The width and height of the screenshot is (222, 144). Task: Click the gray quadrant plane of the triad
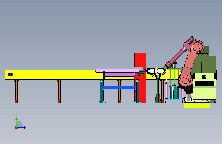click(x=20, y=124)
